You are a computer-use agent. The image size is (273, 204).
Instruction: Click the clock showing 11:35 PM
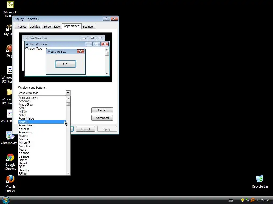click(263, 200)
